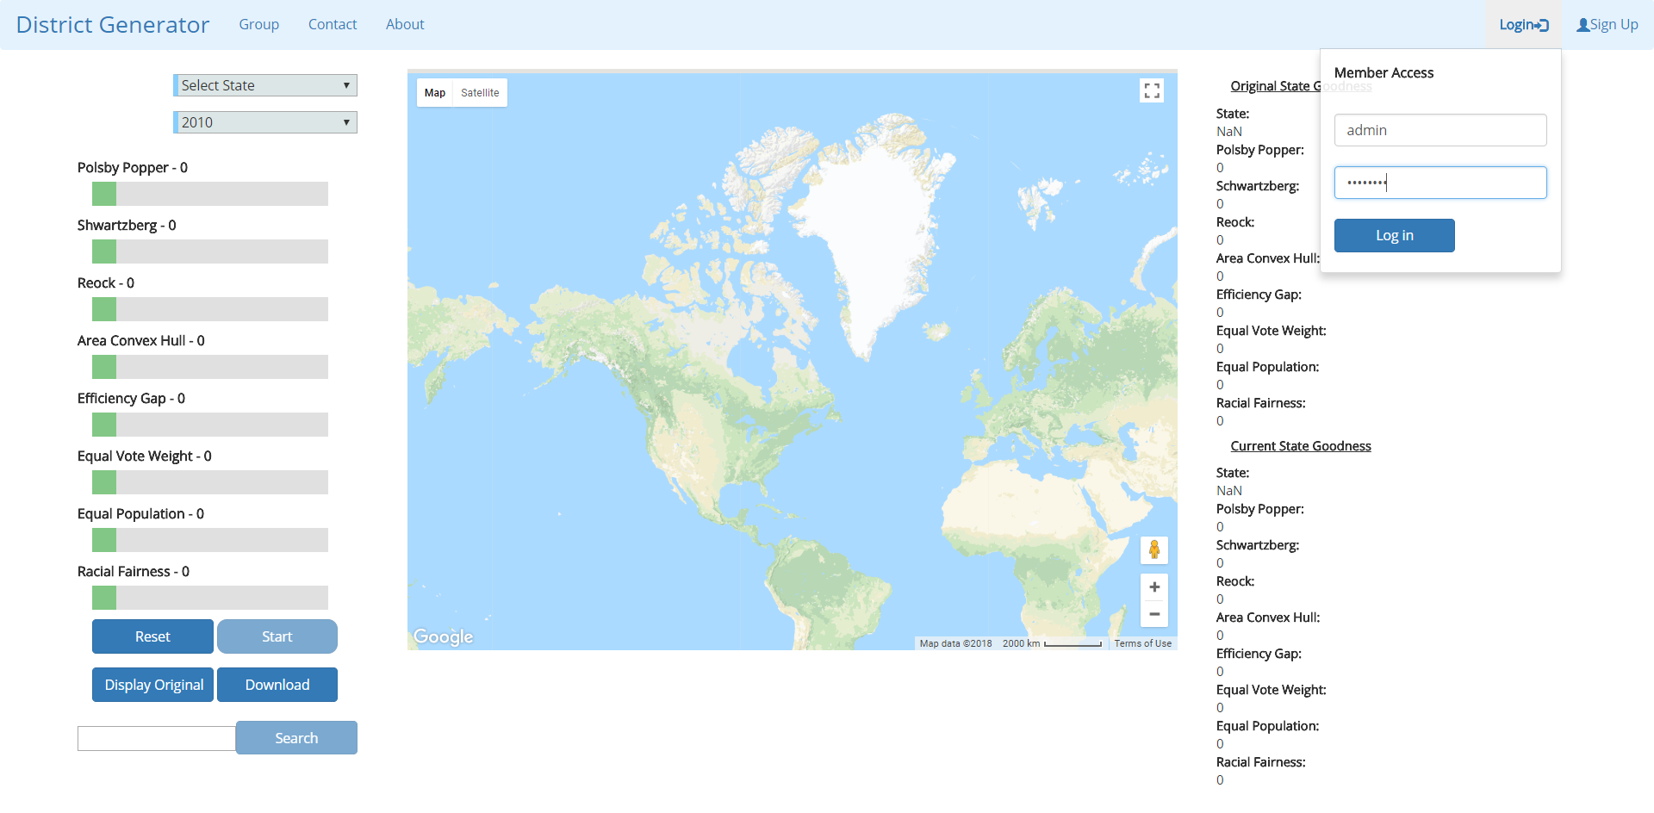
Task: Toggle fullscreen view on the map
Action: [1152, 91]
